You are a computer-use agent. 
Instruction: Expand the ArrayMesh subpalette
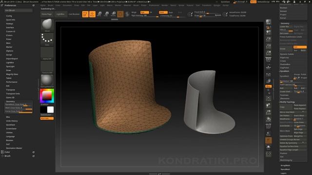click(285, 165)
